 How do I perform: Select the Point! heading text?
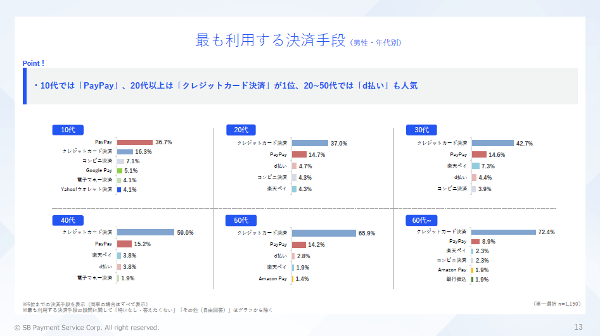(34, 63)
